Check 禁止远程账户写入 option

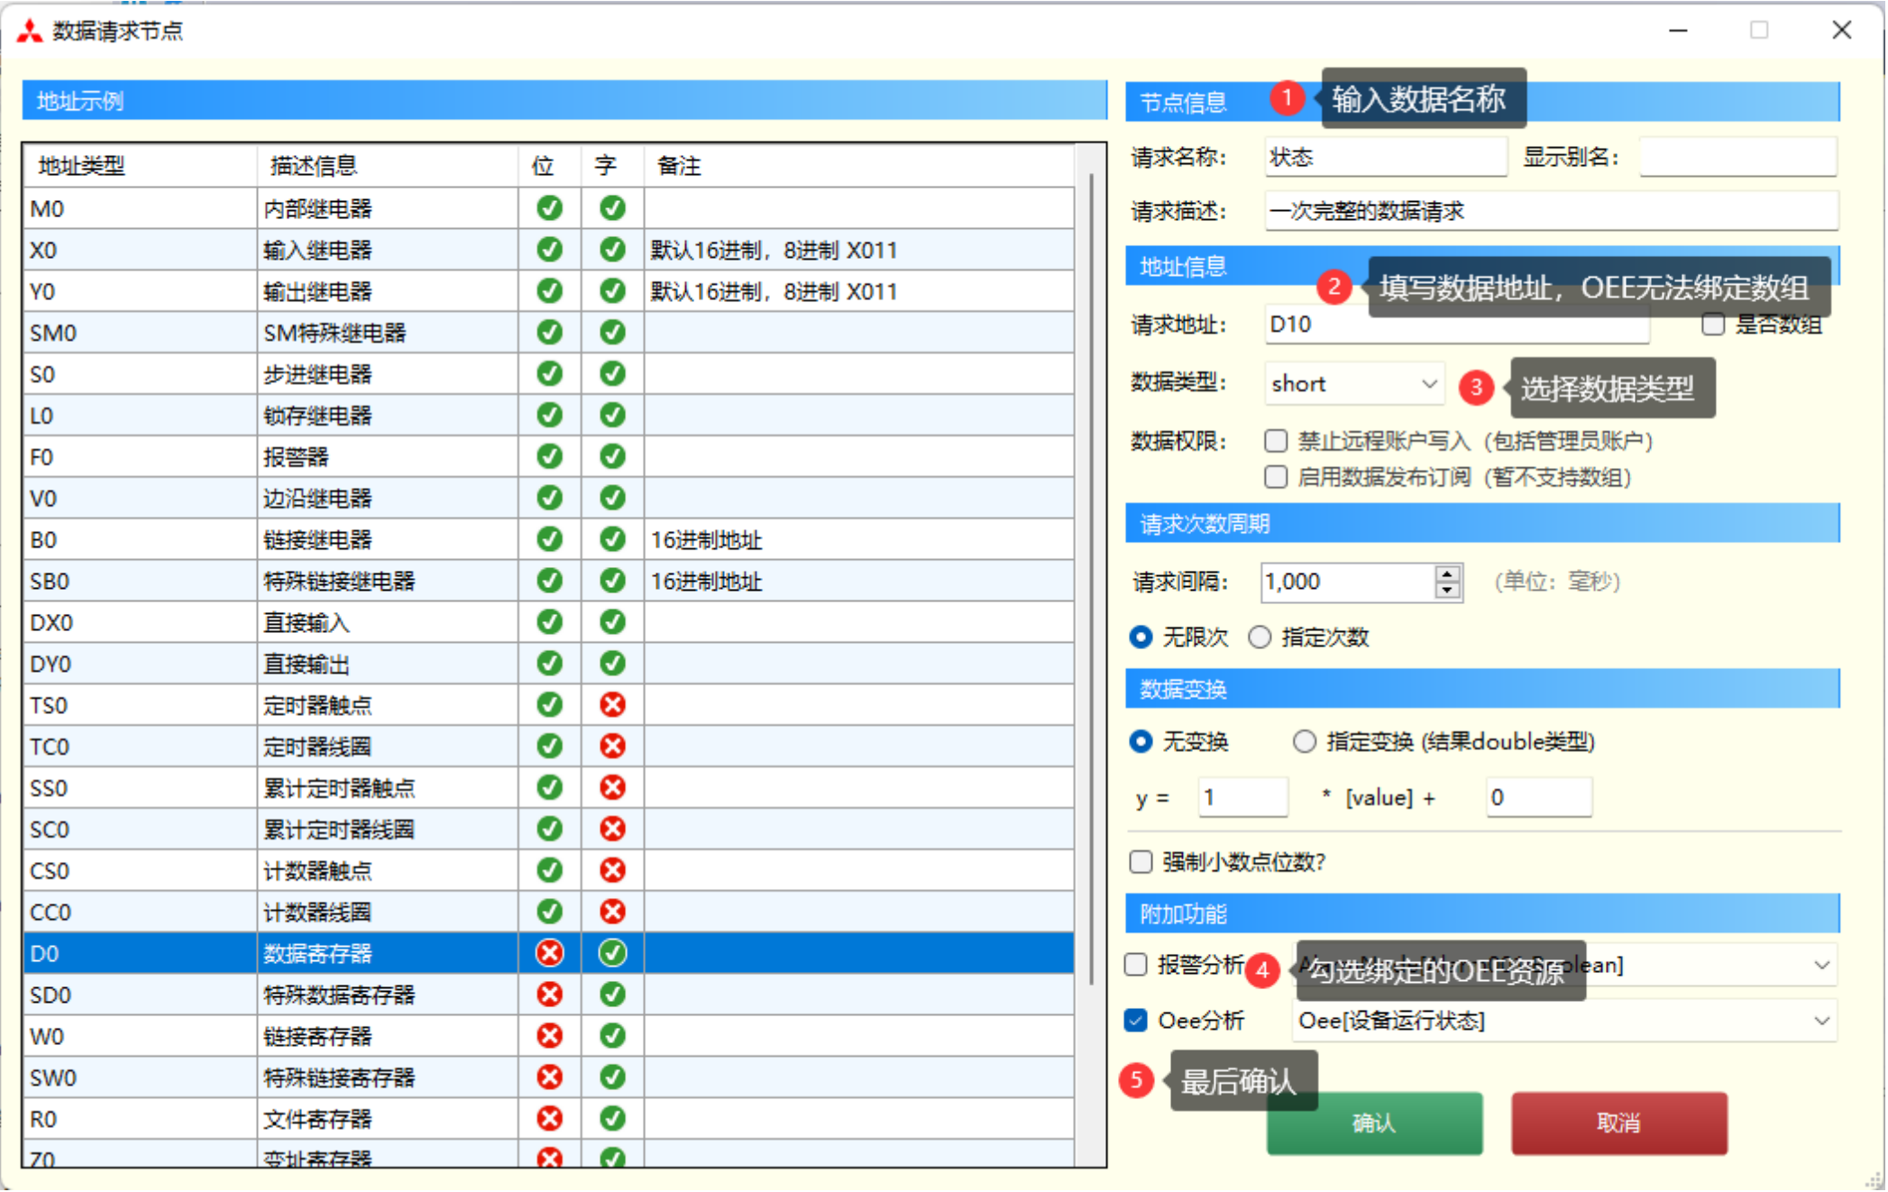coord(1276,441)
